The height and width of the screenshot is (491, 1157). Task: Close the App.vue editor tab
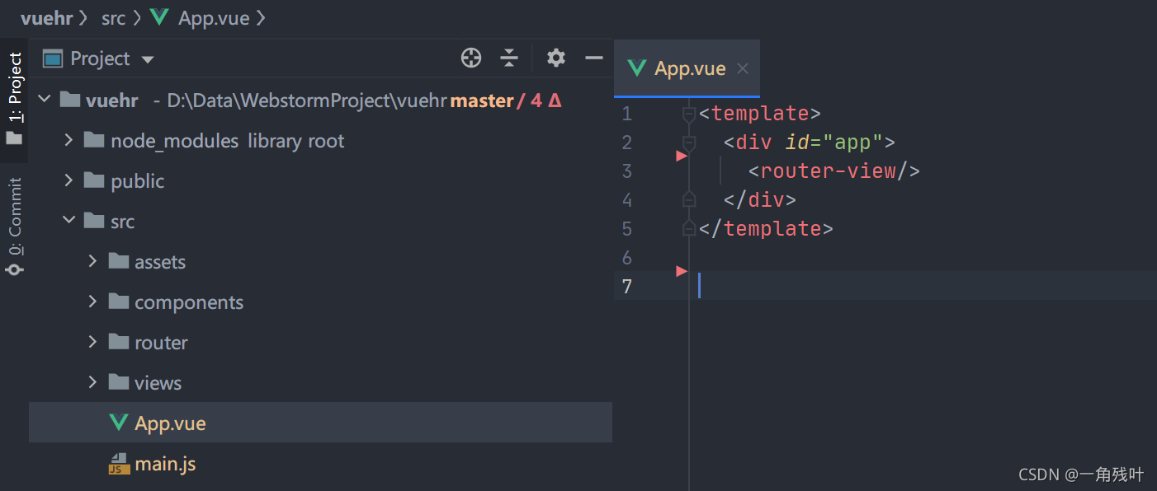coord(743,68)
